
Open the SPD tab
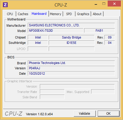pyautogui.click(x=69, y=14)
